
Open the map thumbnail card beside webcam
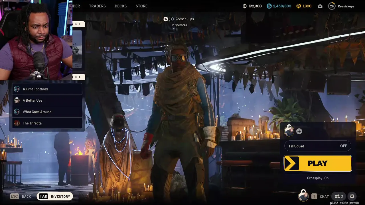coord(77,49)
